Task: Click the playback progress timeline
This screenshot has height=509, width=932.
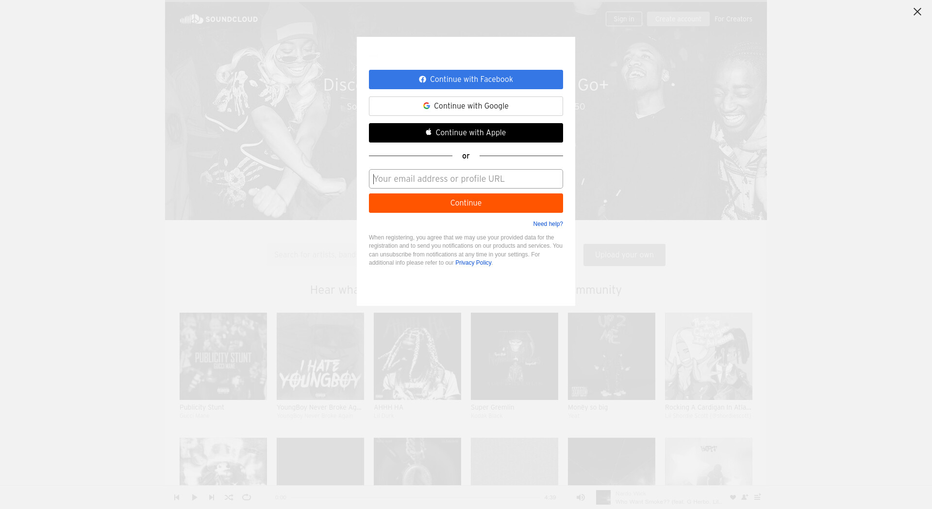Action: tap(416, 497)
